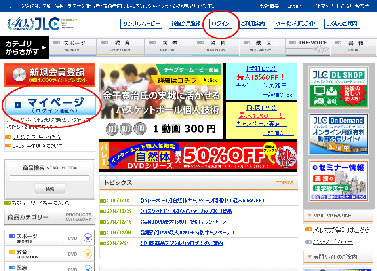Image resolution: width=377 pixels, height=271 pixels.
Task: Open はじめてご利用される方 link
Action: coord(36,137)
